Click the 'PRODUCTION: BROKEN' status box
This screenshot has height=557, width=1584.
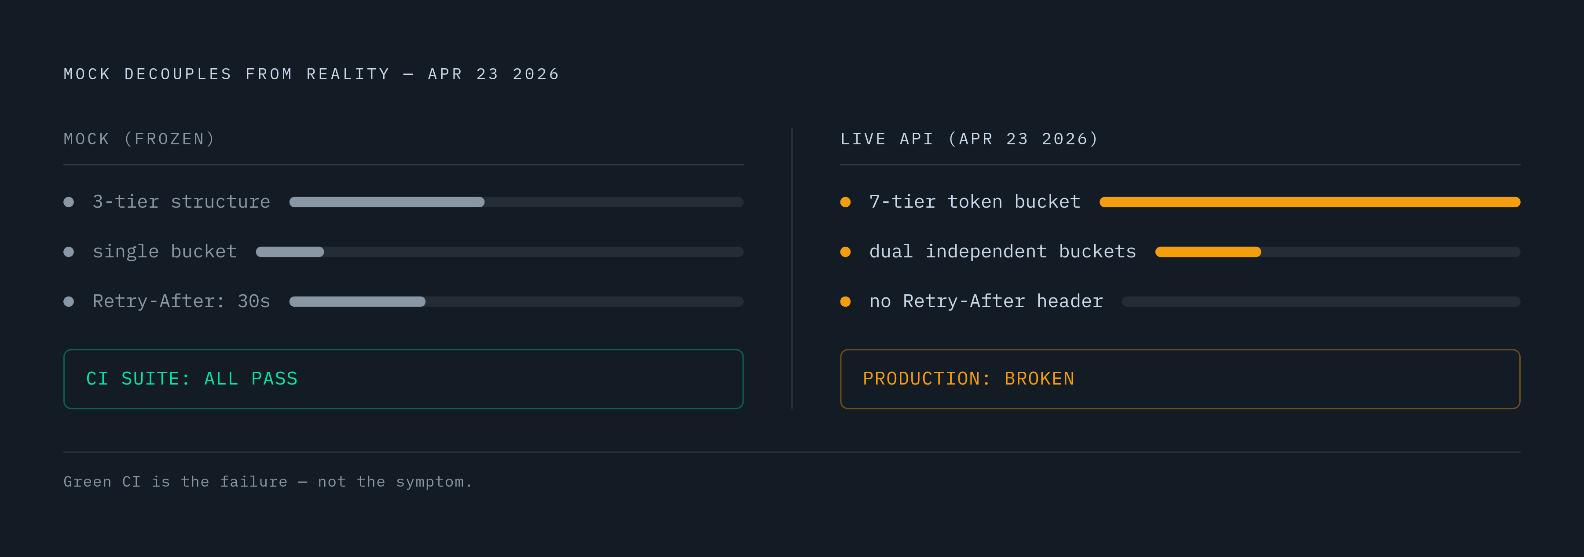coord(1180,379)
